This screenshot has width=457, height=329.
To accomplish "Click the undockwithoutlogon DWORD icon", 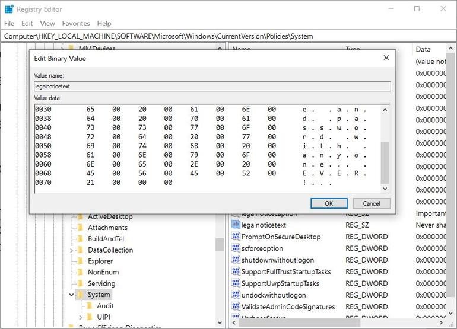I will (x=236, y=295).
